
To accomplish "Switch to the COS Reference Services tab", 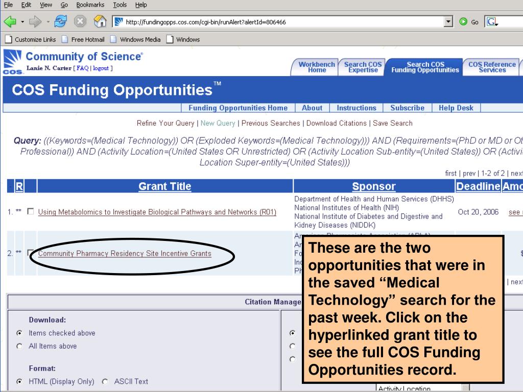I will (x=492, y=67).
